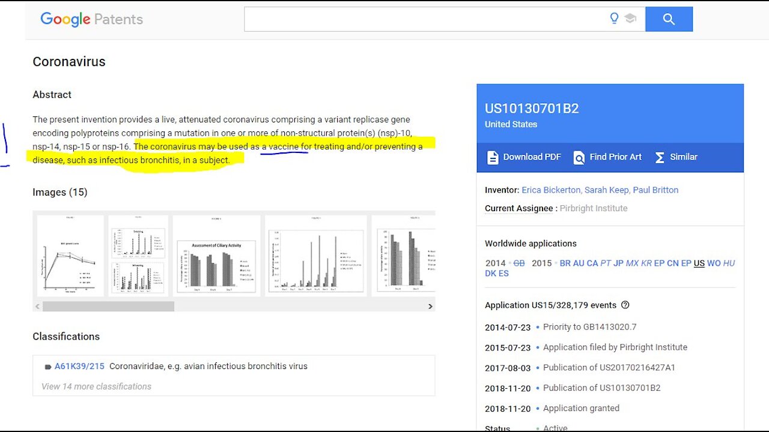
Task: Open the MX worldwide application
Action: [x=632, y=263]
